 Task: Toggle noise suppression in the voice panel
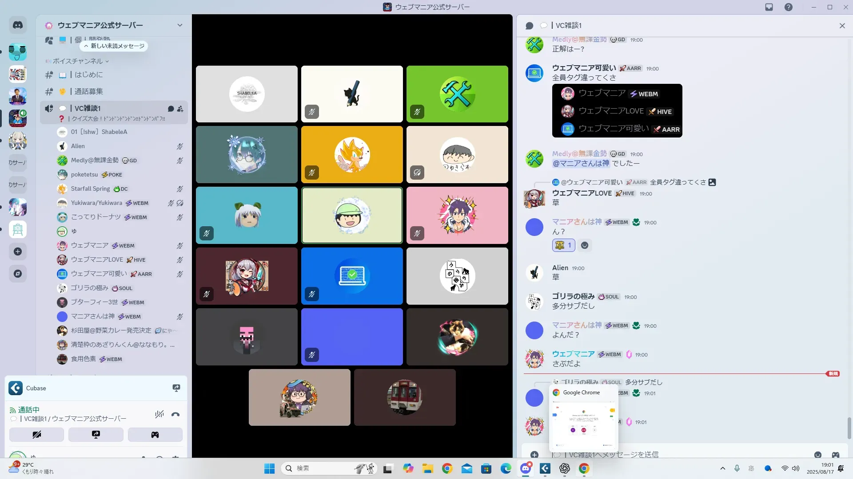[x=159, y=415]
